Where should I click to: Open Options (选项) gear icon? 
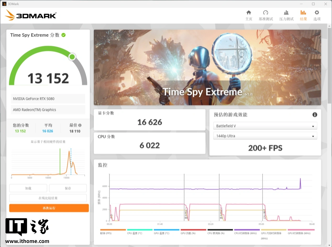pos(317,13)
